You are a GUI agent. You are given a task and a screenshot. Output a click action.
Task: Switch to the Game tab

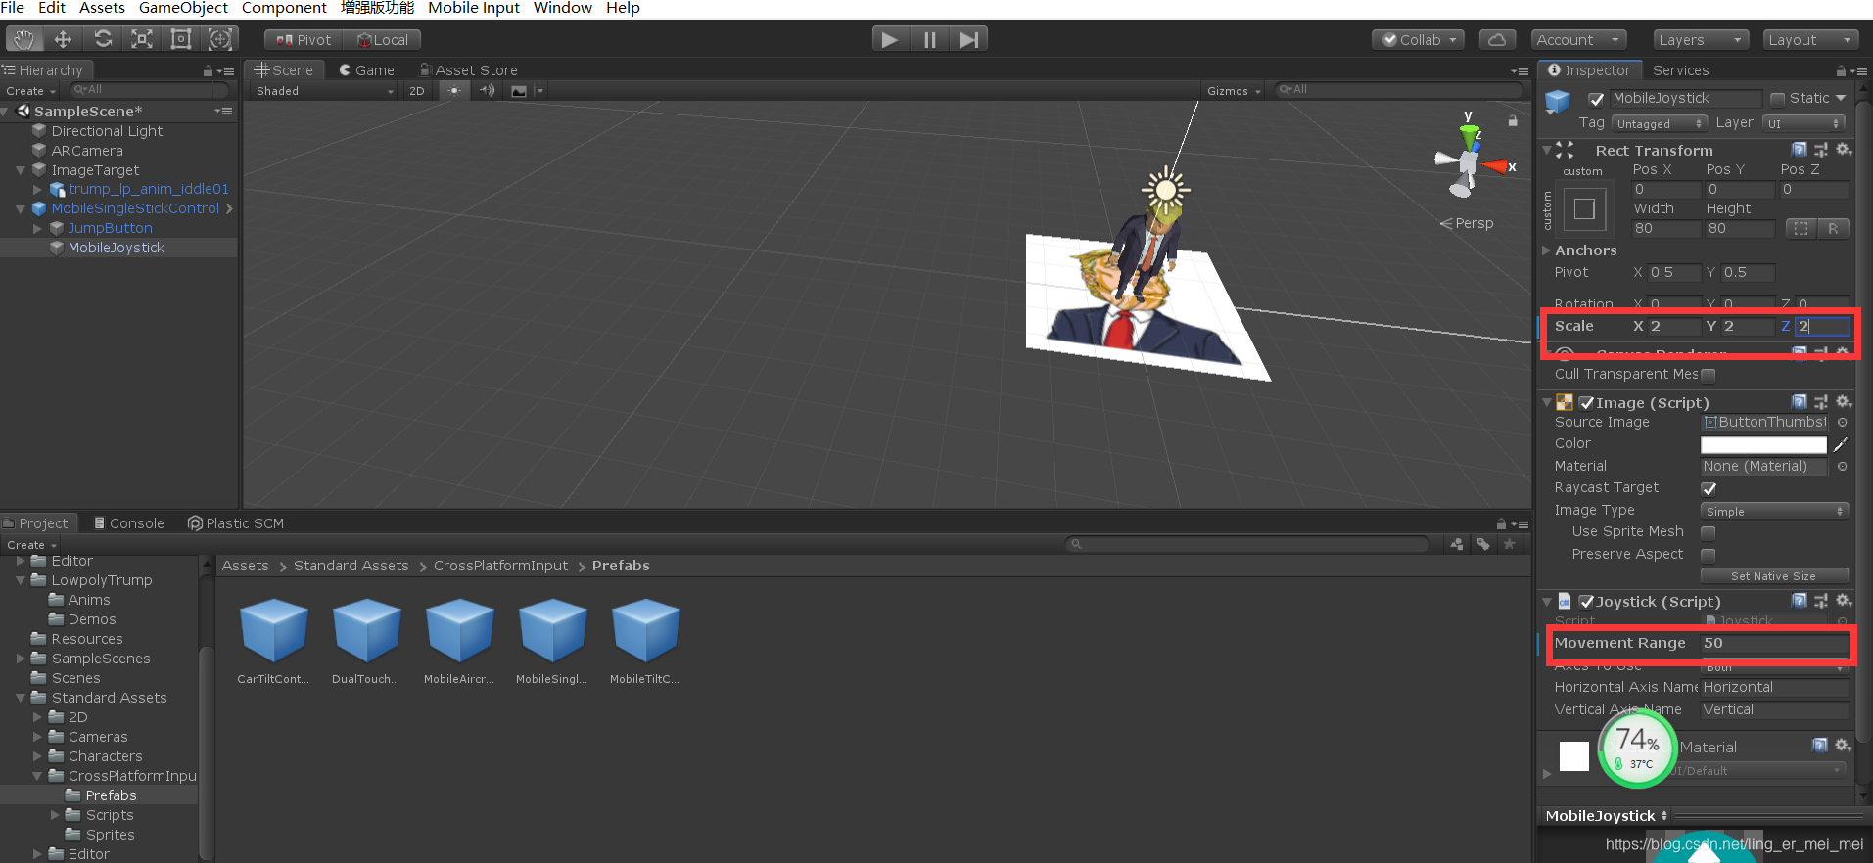coord(366,70)
